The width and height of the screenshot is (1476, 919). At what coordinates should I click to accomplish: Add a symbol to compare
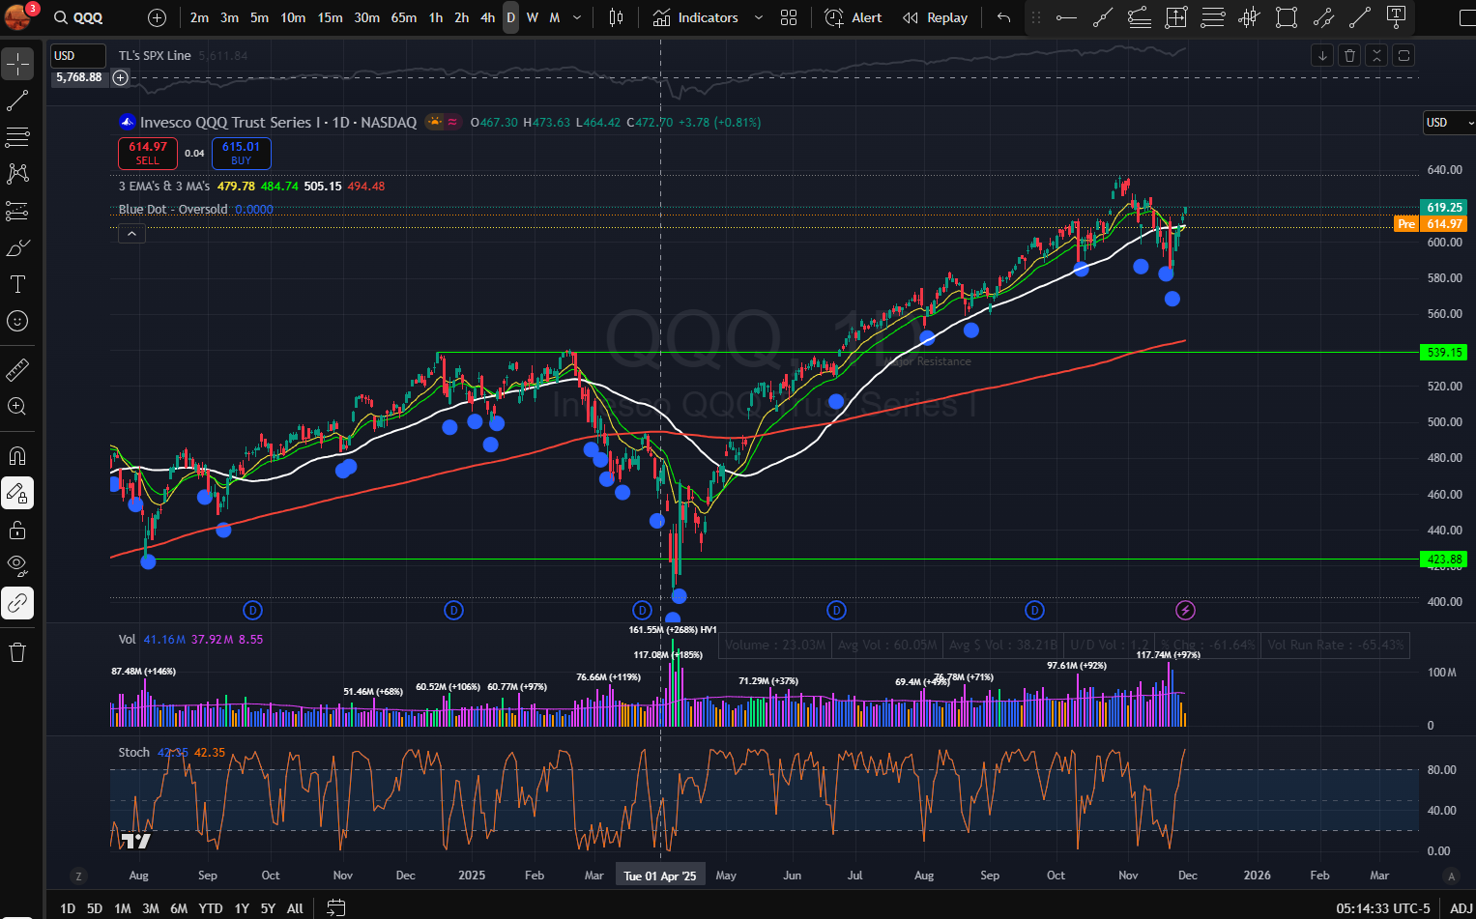(x=158, y=17)
